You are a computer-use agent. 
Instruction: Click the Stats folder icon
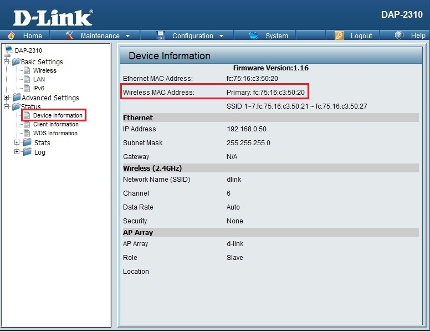pyautogui.click(x=27, y=142)
